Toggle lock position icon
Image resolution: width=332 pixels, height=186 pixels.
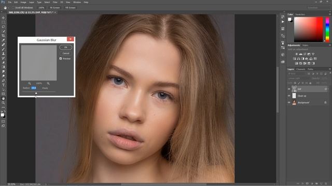(302, 83)
